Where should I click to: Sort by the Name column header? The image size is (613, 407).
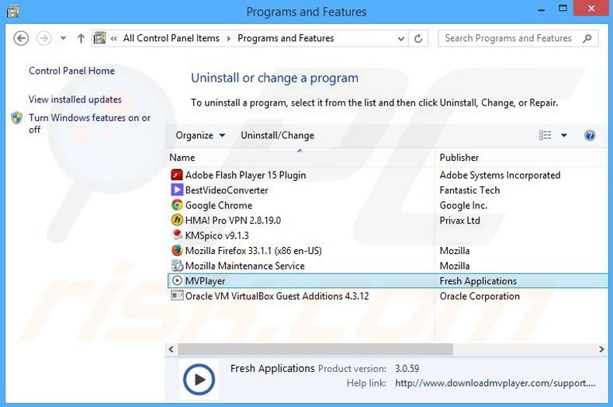click(182, 158)
